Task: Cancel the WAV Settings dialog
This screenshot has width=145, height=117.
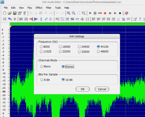Action: 102,89
